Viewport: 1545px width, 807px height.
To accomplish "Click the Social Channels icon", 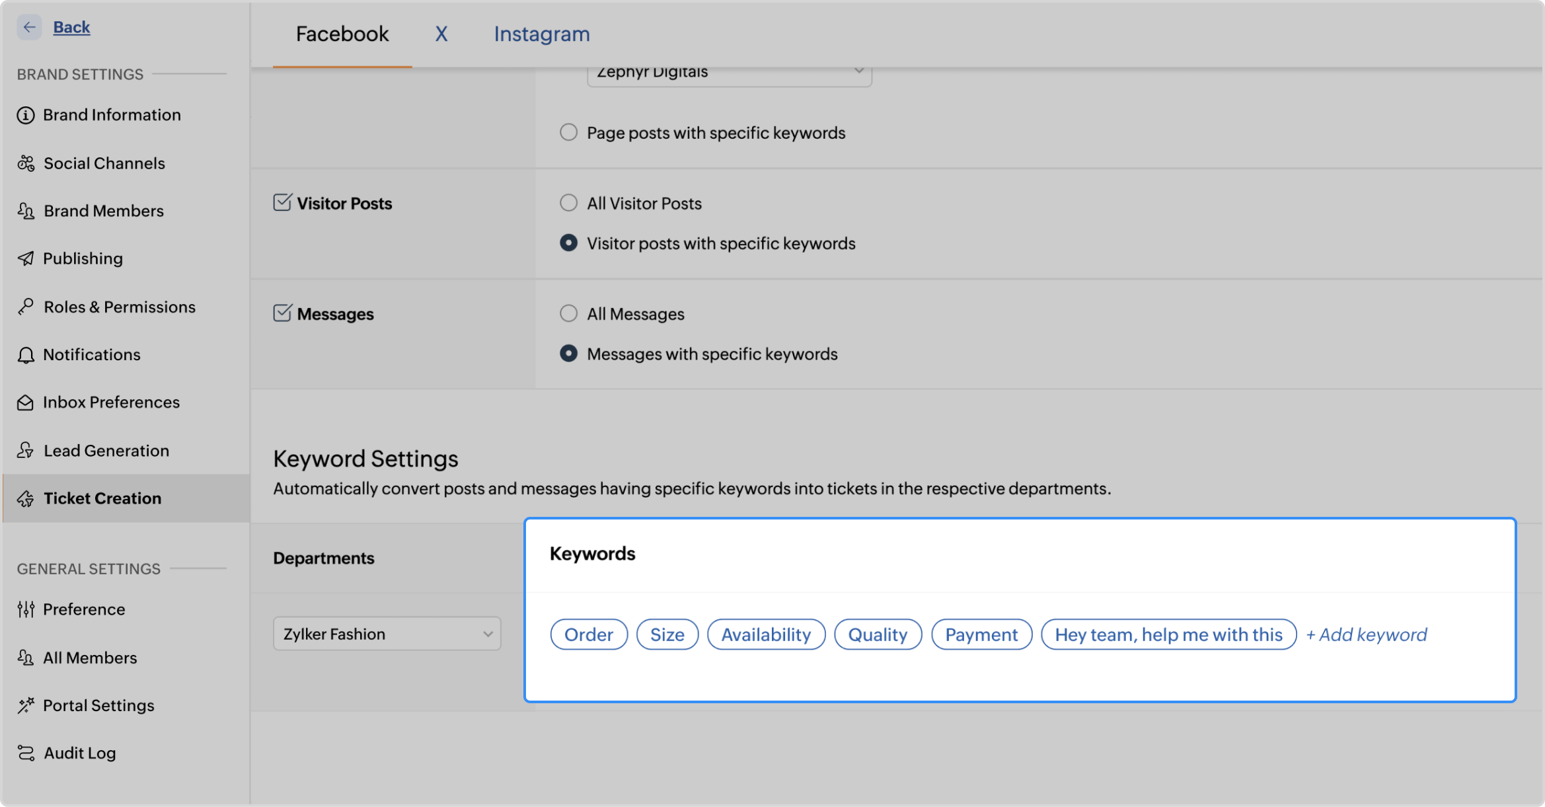I will [x=28, y=163].
